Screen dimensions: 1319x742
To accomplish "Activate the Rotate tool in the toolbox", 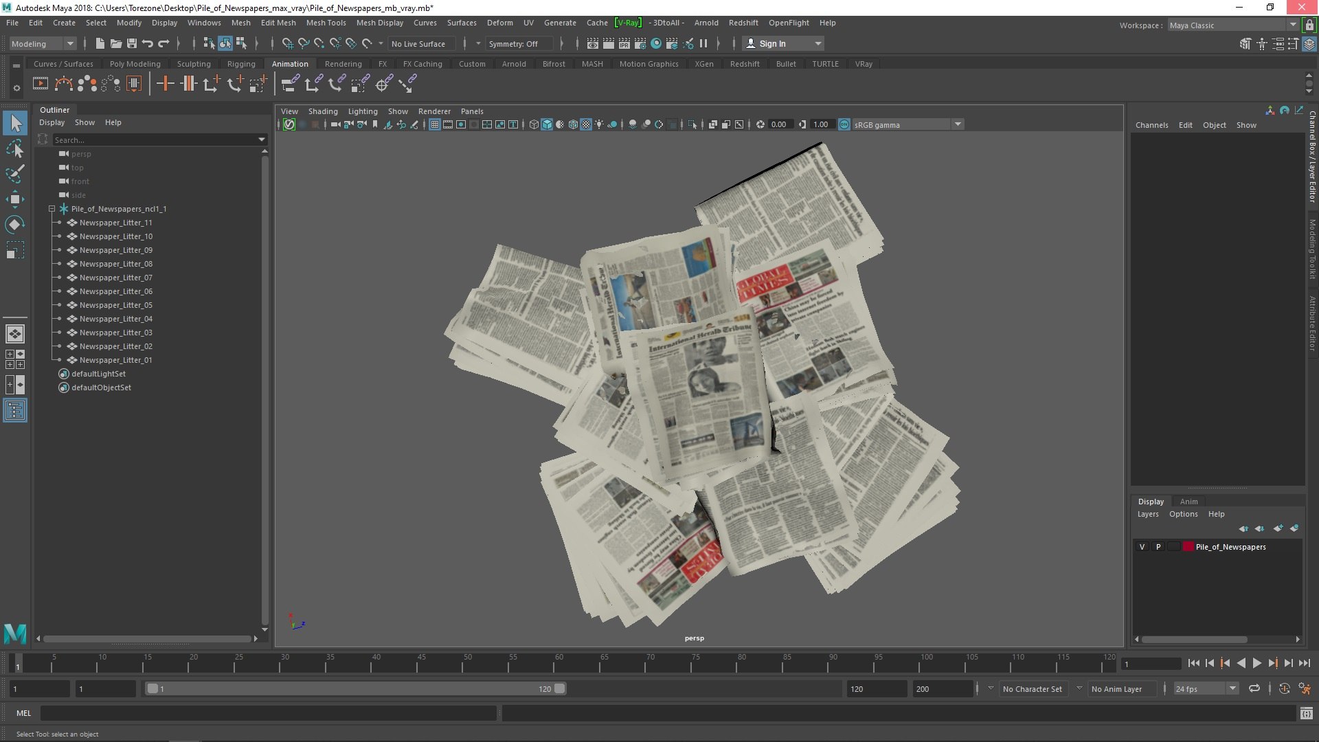I will (15, 225).
